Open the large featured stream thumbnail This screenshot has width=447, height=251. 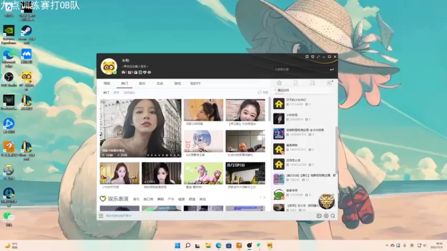(141, 128)
